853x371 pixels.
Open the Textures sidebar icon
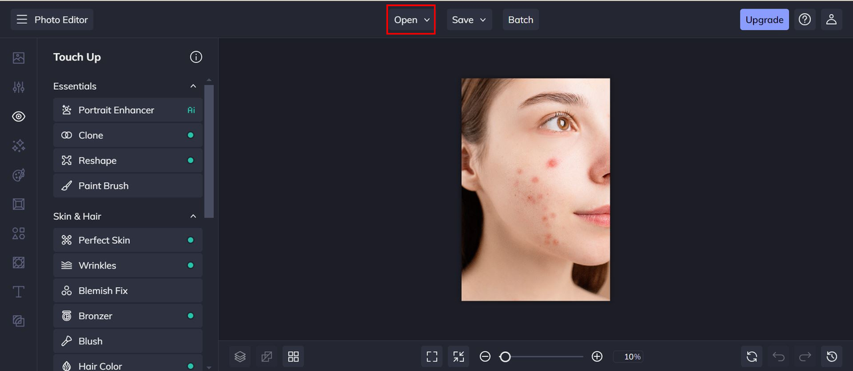coord(19,263)
